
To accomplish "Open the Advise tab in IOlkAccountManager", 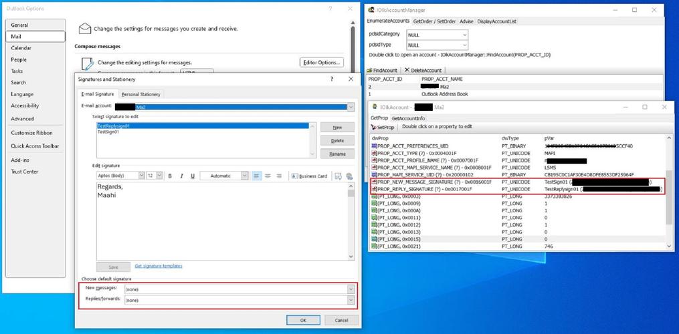I will (x=466, y=21).
